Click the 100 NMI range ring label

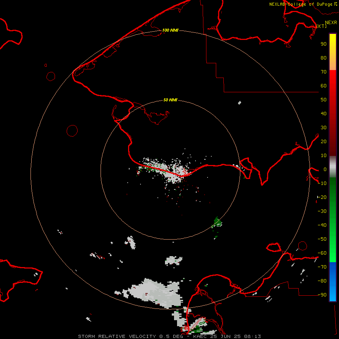coord(170,30)
